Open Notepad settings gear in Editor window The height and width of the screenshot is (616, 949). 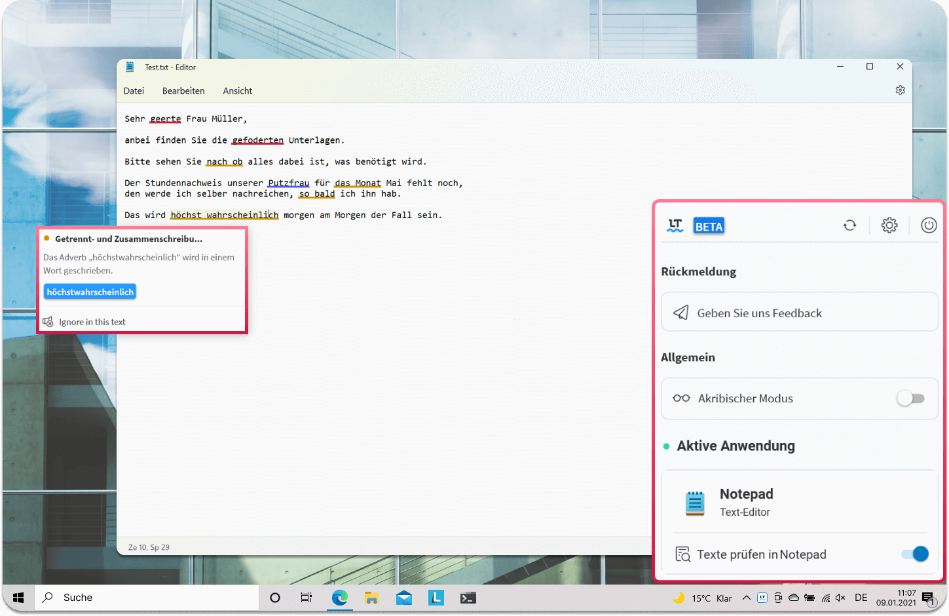901,90
